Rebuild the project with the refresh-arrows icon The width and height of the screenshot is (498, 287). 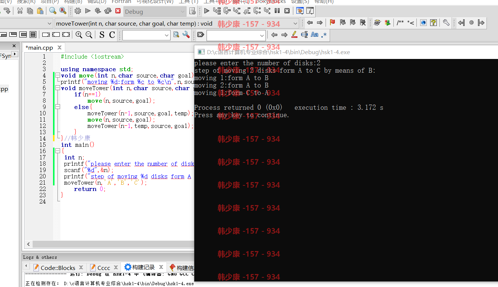pyautogui.click(x=108, y=11)
